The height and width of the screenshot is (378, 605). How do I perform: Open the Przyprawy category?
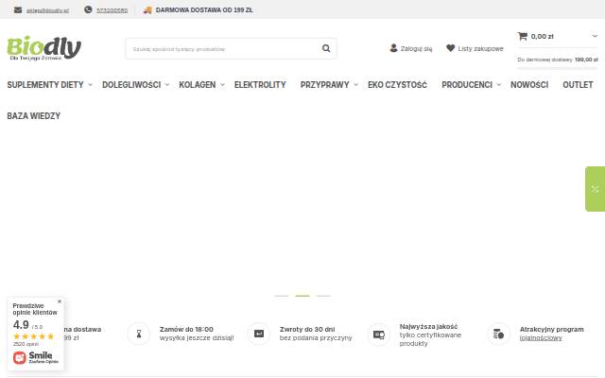tap(324, 85)
